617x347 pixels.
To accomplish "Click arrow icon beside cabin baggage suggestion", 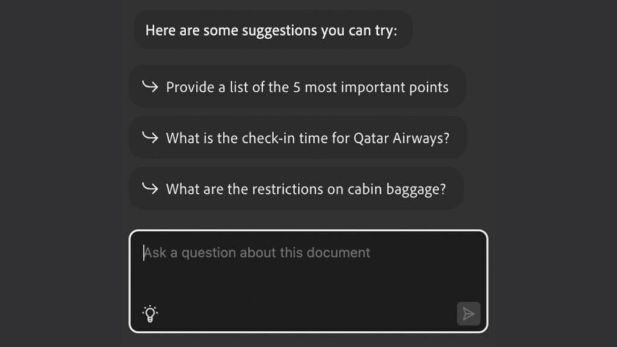I will 149,189.
